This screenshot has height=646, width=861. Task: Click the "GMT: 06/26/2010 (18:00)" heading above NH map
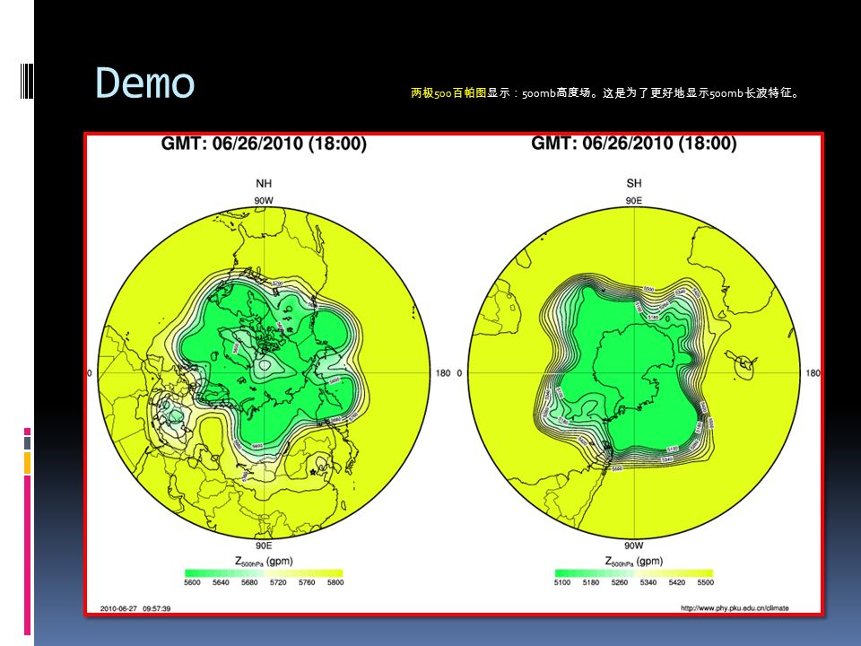264,144
